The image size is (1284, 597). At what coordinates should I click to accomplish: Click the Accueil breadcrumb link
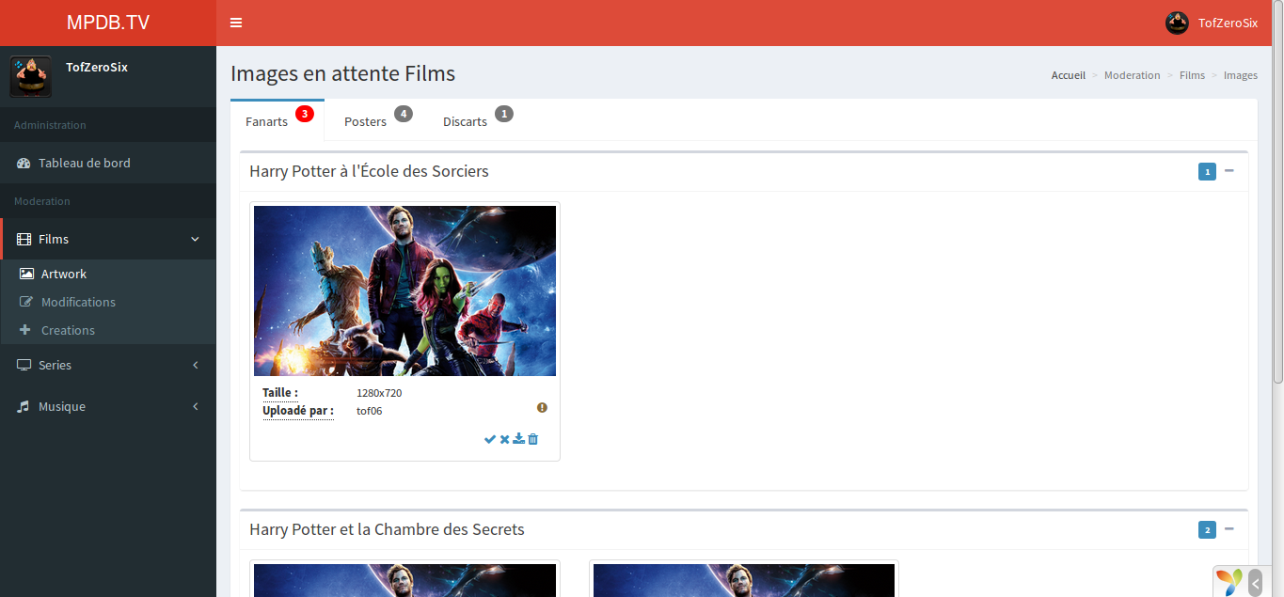1069,75
